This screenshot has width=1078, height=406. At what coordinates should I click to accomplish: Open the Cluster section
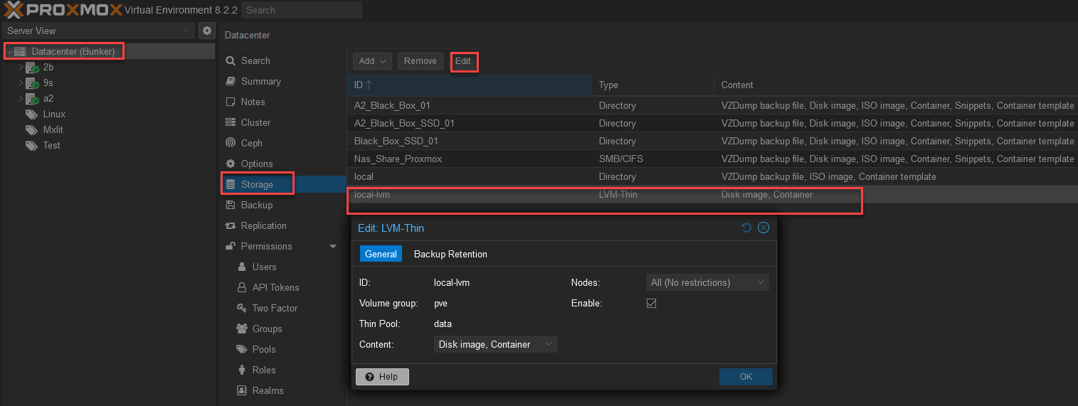[x=255, y=122]
